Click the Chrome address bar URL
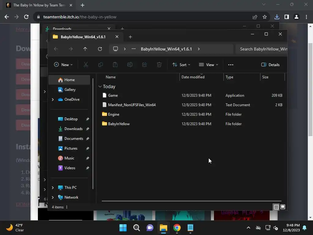313x235 pixels. point(80,17)
